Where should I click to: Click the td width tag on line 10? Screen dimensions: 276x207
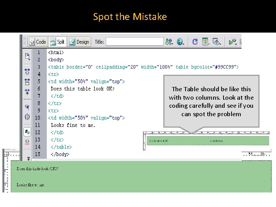86,118
